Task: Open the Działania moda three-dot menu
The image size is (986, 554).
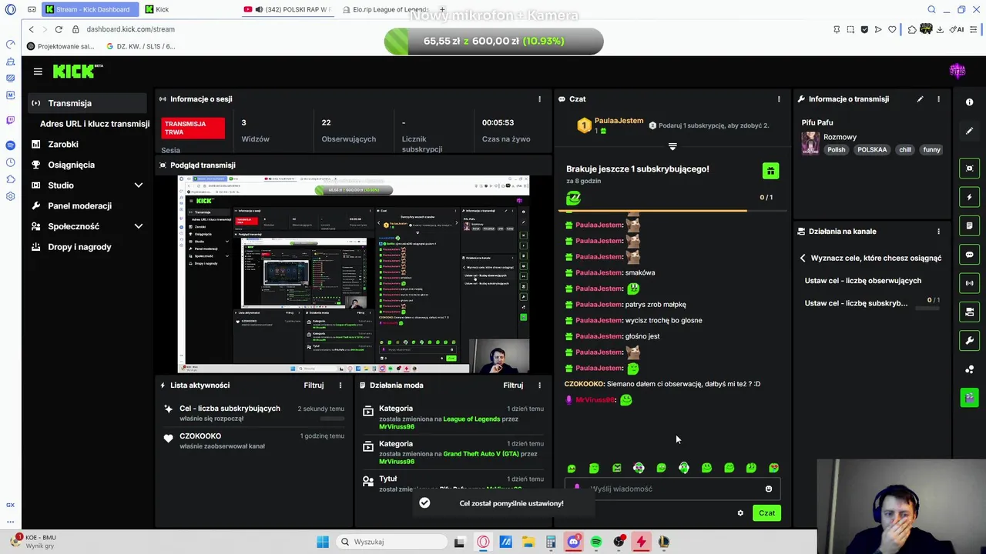Action: tap(539, 385)
